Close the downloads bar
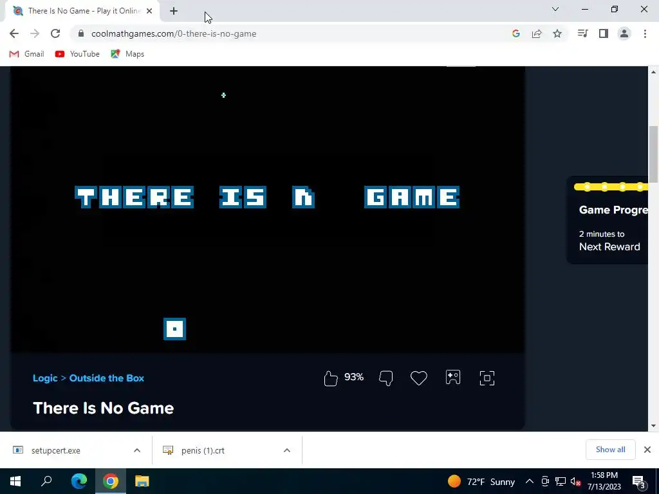Image resolution: width=659 pixels, height=494 pixels. (x=647, y=450)
